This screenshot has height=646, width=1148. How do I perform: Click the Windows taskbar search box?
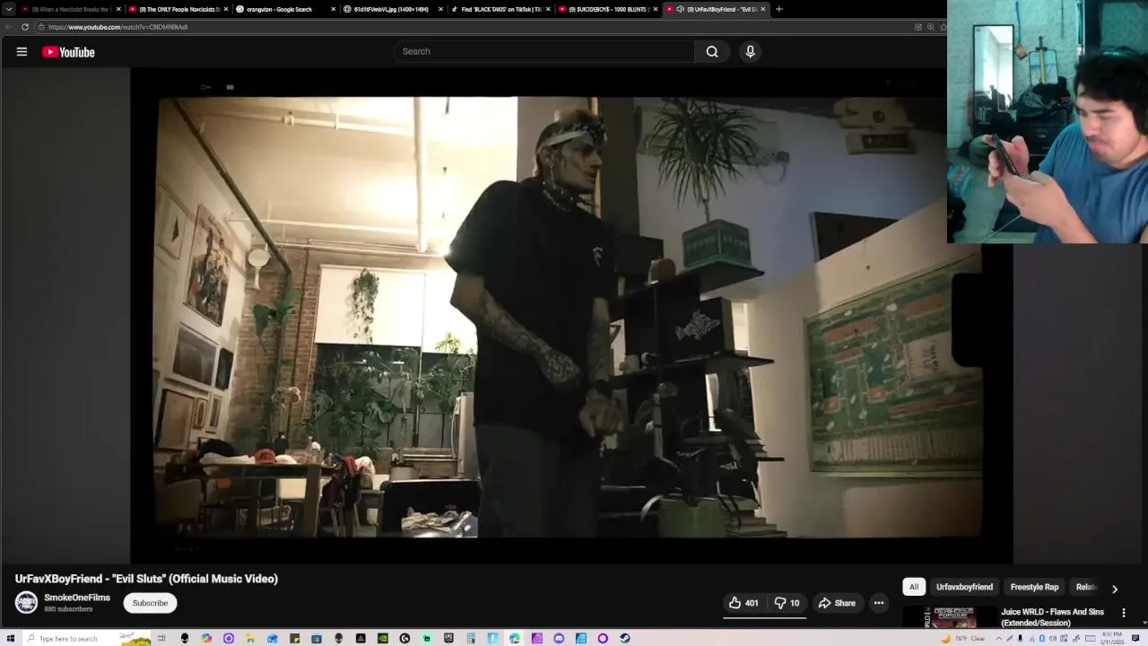tap(88, 638)
